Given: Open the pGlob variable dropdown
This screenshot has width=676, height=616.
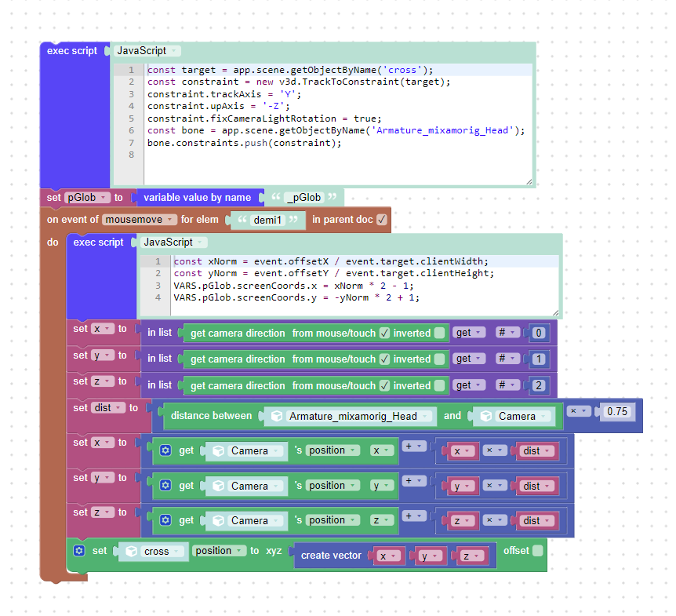Looking at the screenshot, I should pyautogui.click(x=88, y=198).
